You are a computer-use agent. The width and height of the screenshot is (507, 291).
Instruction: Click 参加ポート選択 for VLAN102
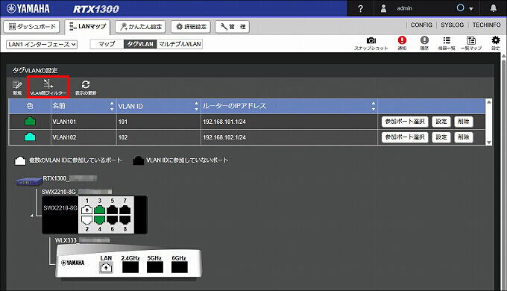point(405,137)
